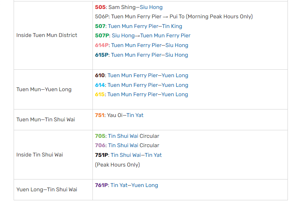Open the Tin King link in route 507
This screenshot has height=201, width=299.
(171, 26)
